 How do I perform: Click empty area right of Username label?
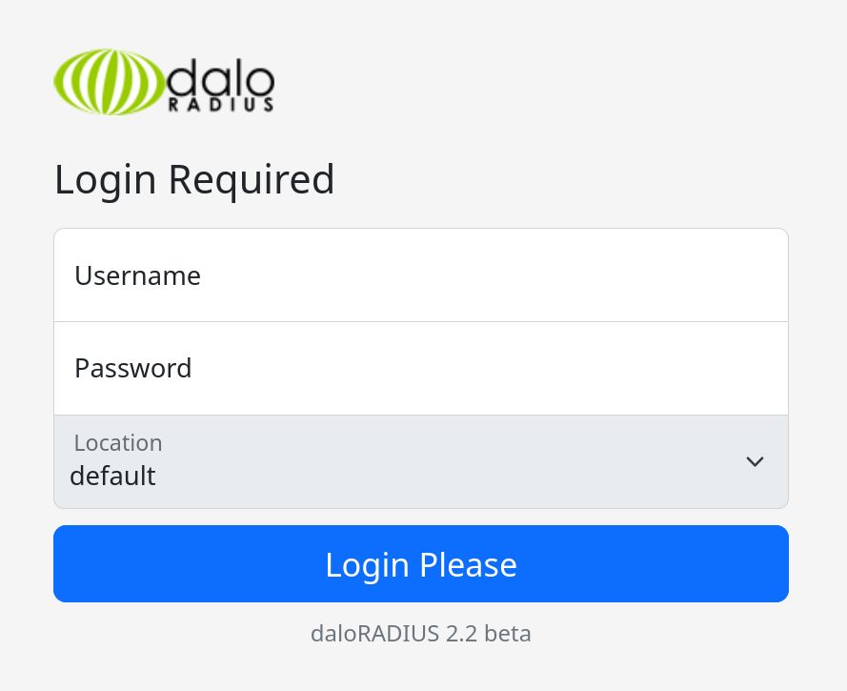point(486,275)
